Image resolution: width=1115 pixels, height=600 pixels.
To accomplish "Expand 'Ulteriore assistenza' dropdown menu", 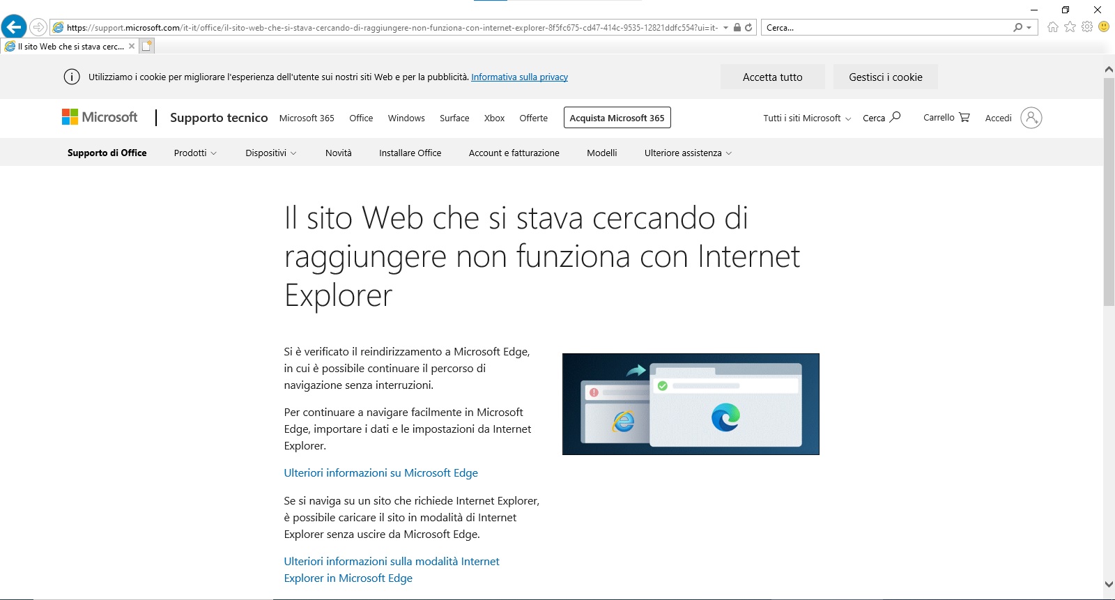I will (688, 153).
